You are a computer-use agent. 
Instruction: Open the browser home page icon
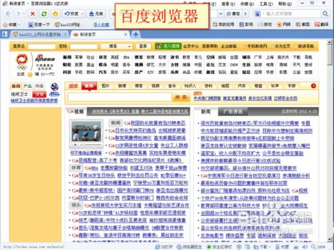point(55,14)
